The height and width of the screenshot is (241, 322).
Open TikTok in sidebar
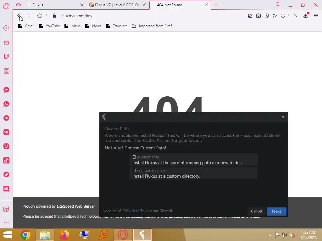point(6,160)
